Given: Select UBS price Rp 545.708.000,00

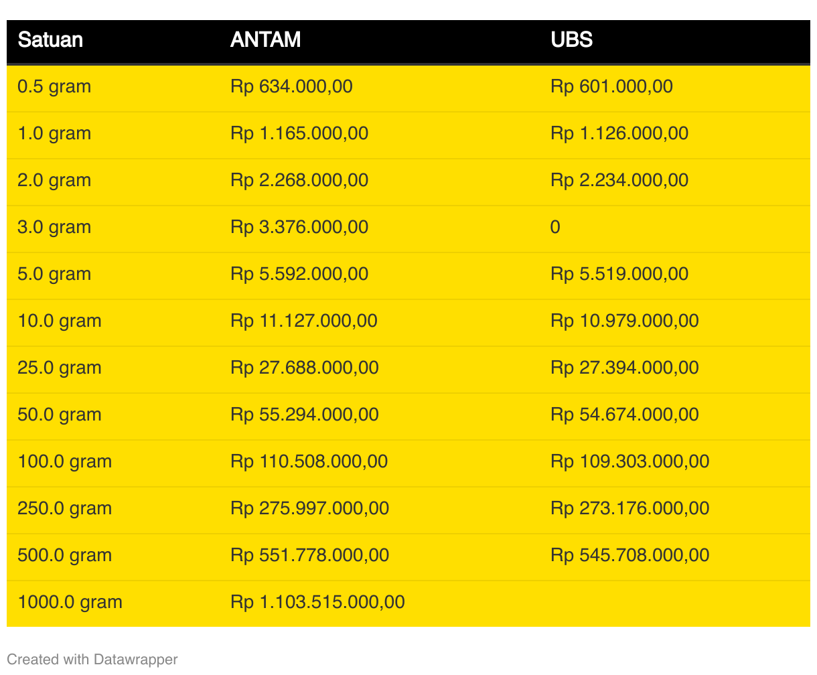Looking at the screenshot, I should [630, 556].
